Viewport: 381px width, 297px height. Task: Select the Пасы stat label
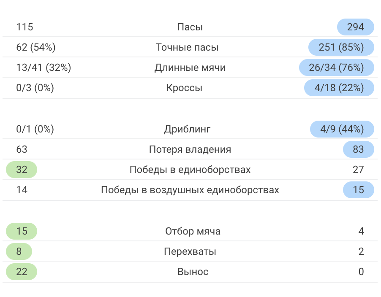[190, 27]
